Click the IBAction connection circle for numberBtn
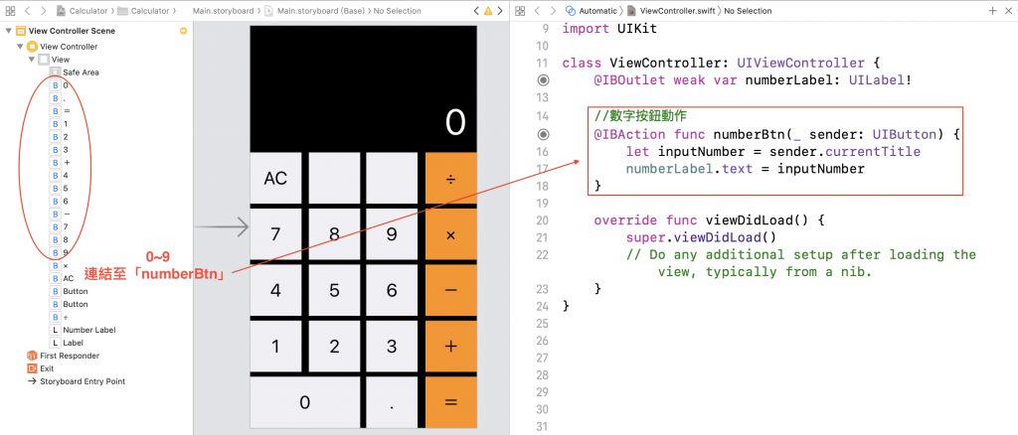Image resolution: width=1018 pixels, height=435 pixels. [x=544, y=134]
